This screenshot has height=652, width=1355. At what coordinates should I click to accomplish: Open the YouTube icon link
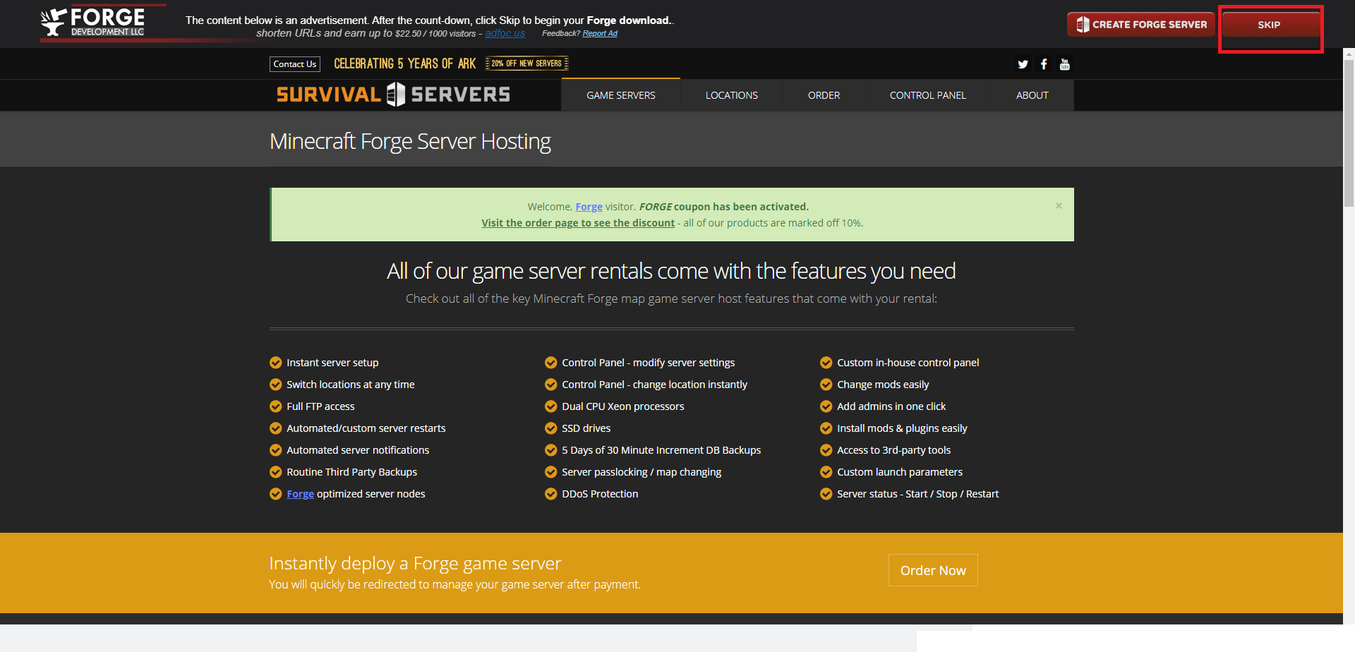(1065, 64)
